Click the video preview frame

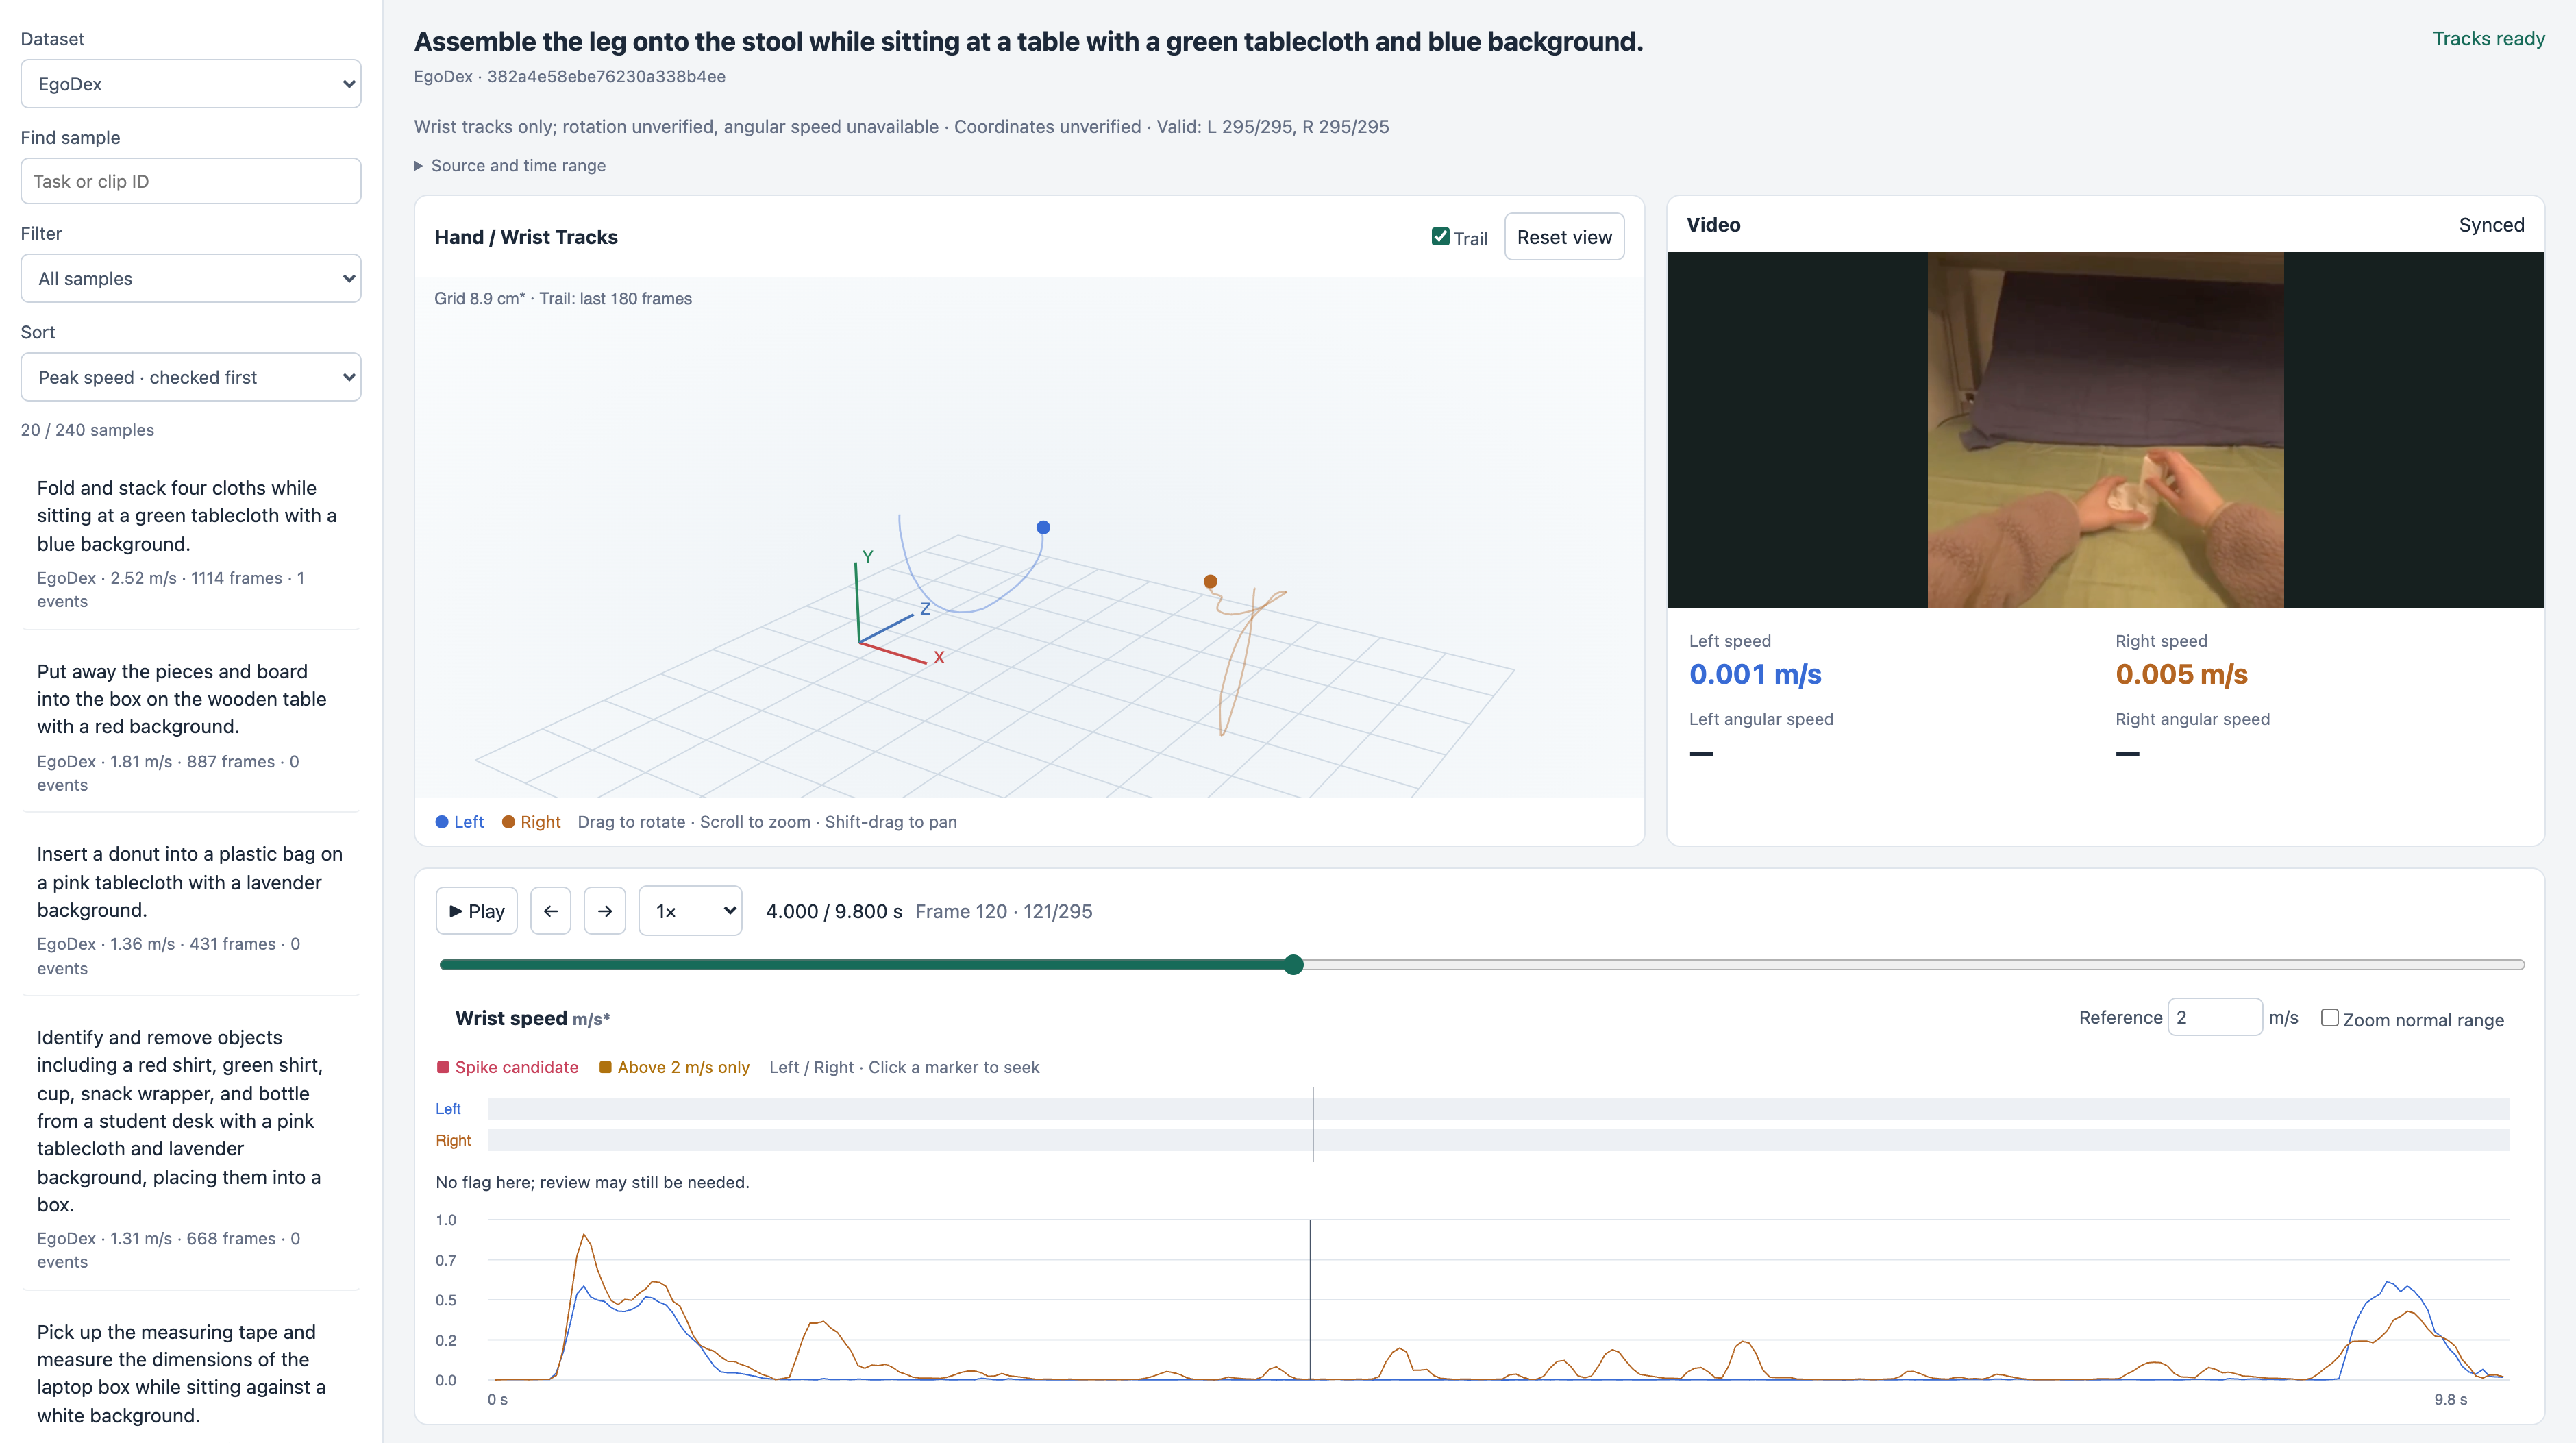coord(2105,430)
